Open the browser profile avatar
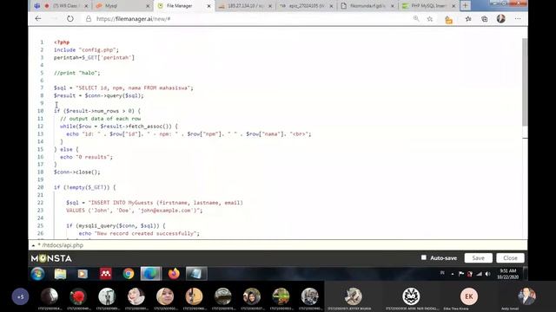Image resolution: width=556 pixels, height=312 pixels. click(x=500, y=19)
